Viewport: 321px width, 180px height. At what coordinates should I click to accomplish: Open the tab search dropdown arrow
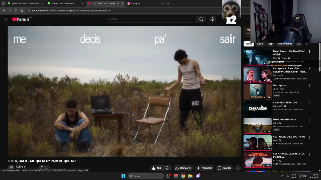click(x=3, y=3)
